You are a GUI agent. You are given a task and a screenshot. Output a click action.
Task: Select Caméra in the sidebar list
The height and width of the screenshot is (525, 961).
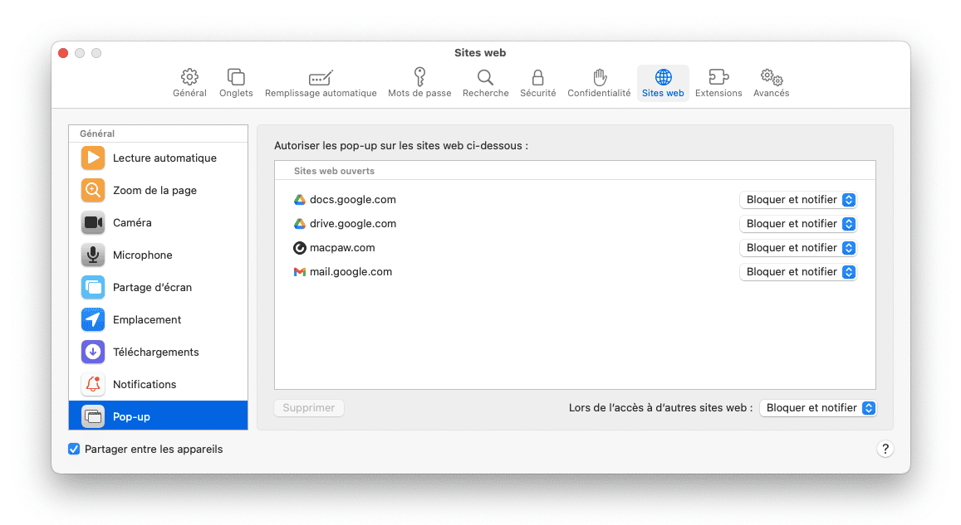(132, 222)
